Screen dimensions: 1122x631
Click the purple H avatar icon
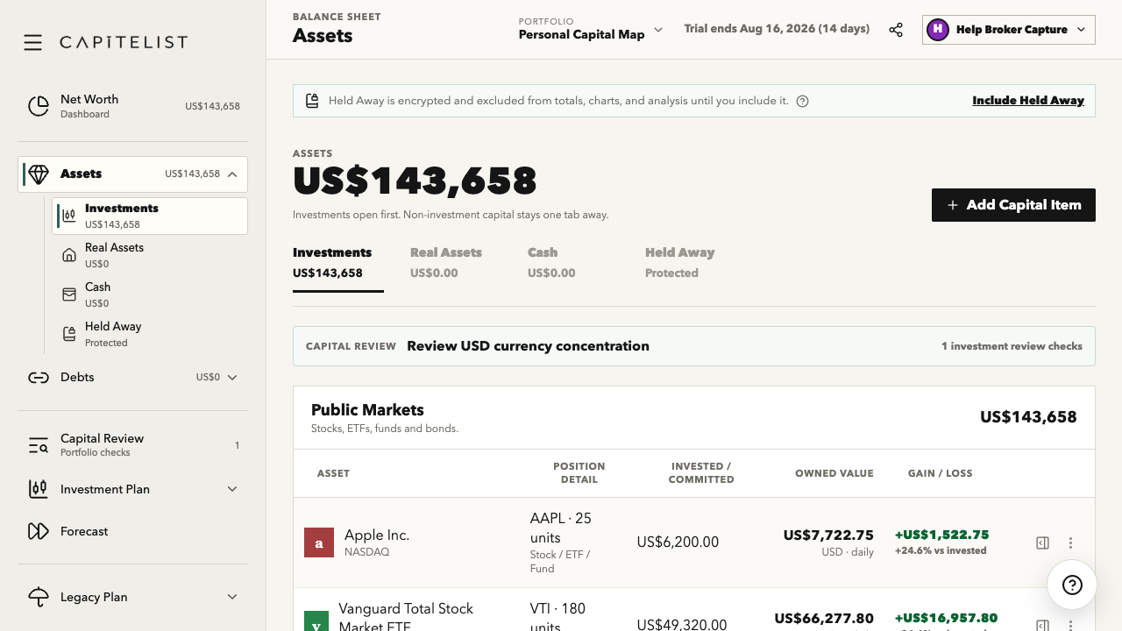pyautogui.click(x=938, y=29)
